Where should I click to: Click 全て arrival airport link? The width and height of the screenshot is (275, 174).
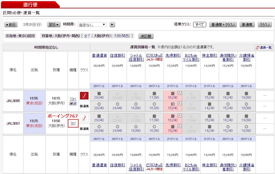[87, 36]
